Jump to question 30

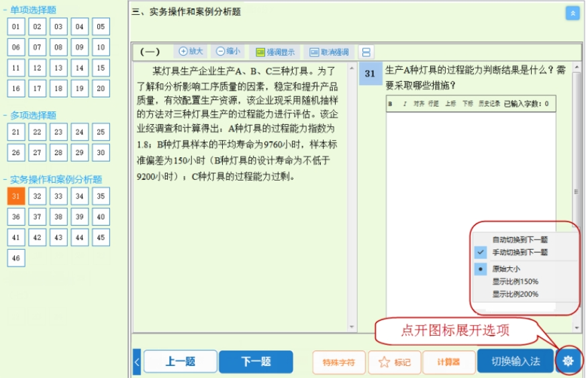coord(101,152)
